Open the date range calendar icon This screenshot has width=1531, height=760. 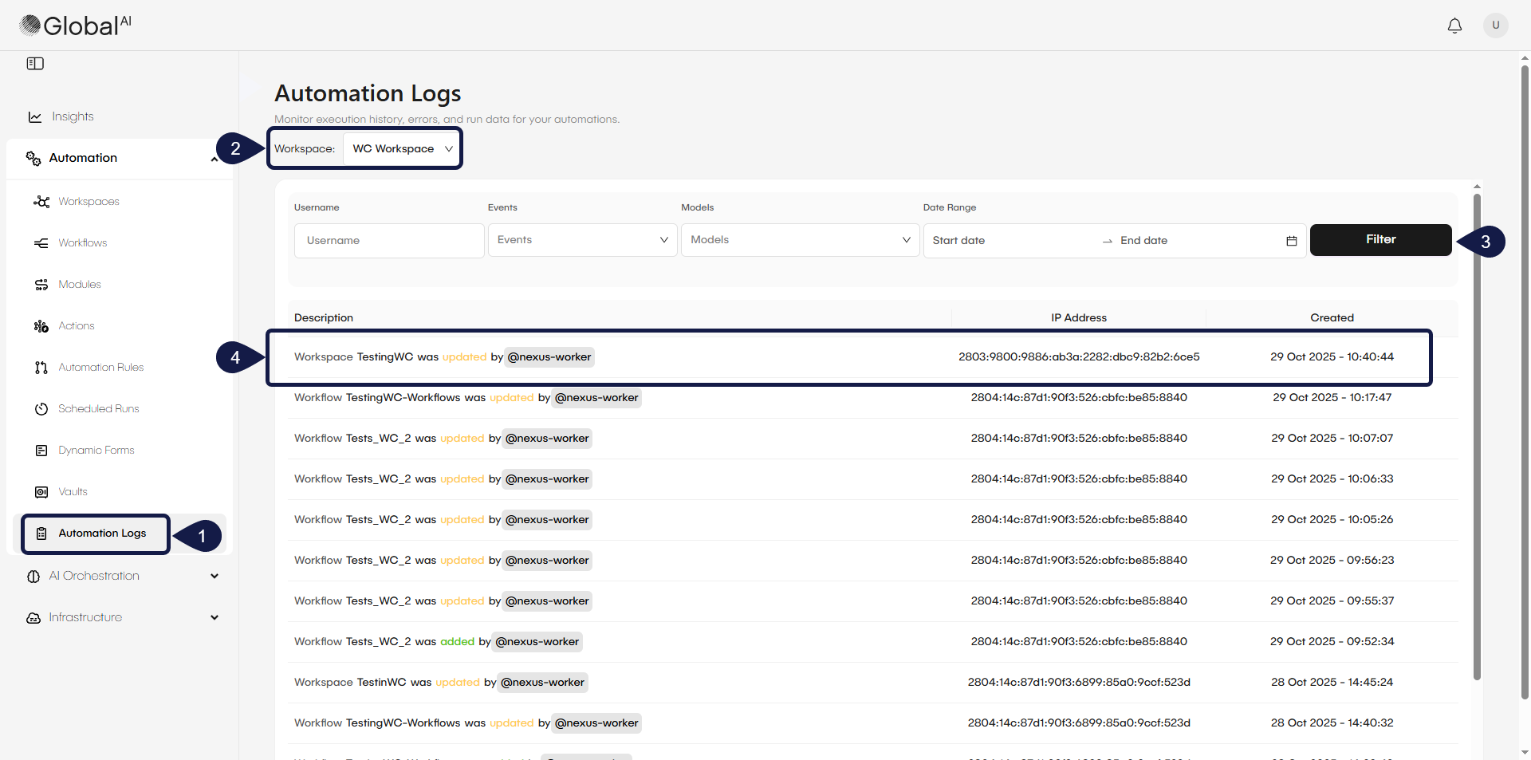point(1291,241)
